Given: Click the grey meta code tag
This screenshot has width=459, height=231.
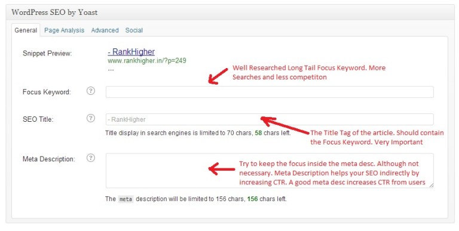Looking at the screenshot, I should [x=126, y=199].
